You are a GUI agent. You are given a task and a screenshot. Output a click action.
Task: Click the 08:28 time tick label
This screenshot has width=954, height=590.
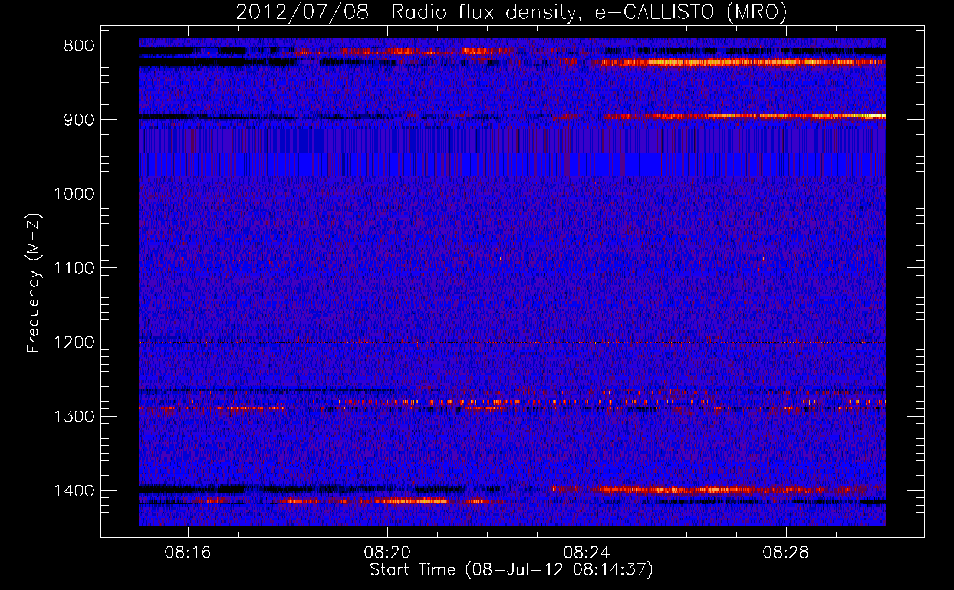tap(786, 553)
